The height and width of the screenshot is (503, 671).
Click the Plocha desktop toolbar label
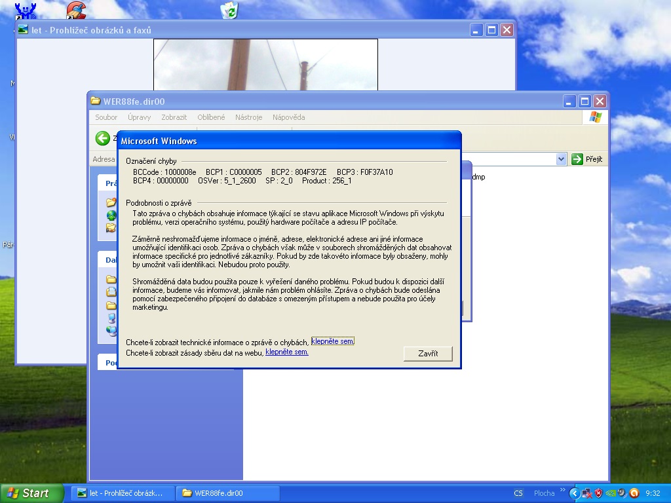coord(544,493)
